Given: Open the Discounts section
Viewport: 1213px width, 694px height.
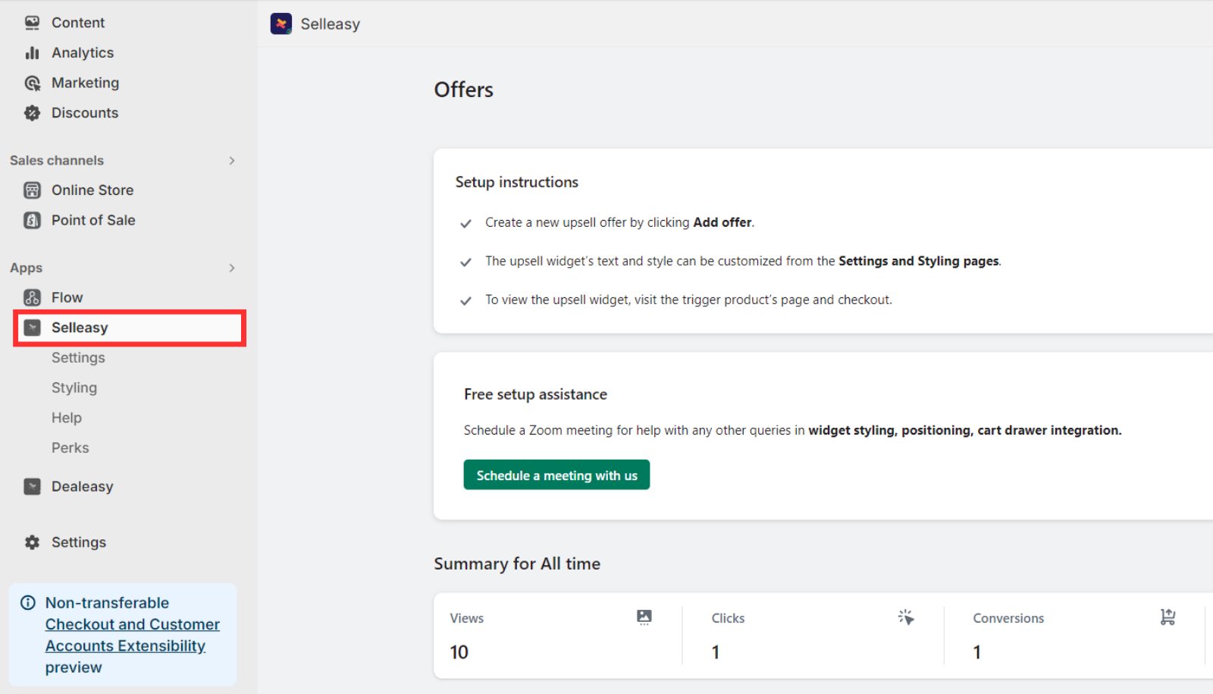Looking at the screenshot, I should point(84,112).
